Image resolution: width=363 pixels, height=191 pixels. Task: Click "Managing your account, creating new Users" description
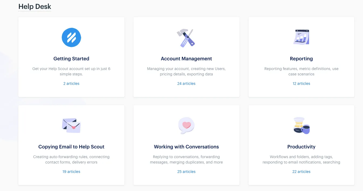pyautogui.click(x=186, y=71)
